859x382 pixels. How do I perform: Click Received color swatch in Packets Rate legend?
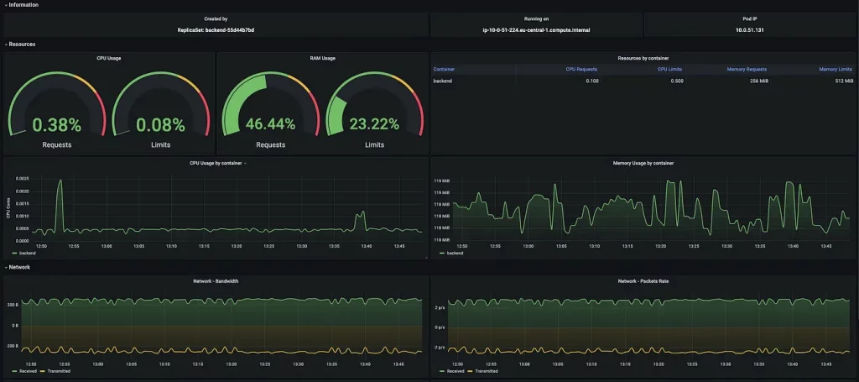coord(440,370)
